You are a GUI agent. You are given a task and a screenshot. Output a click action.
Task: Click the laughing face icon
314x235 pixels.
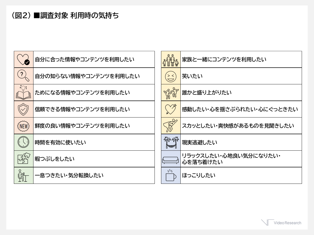point(170,76)
